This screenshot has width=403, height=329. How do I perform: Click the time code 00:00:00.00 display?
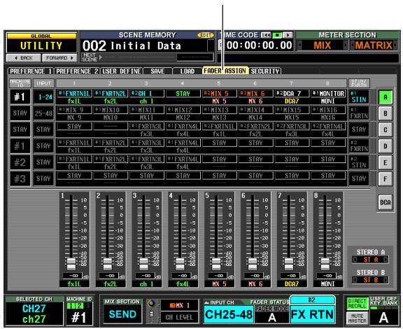[x=259, y=45]
